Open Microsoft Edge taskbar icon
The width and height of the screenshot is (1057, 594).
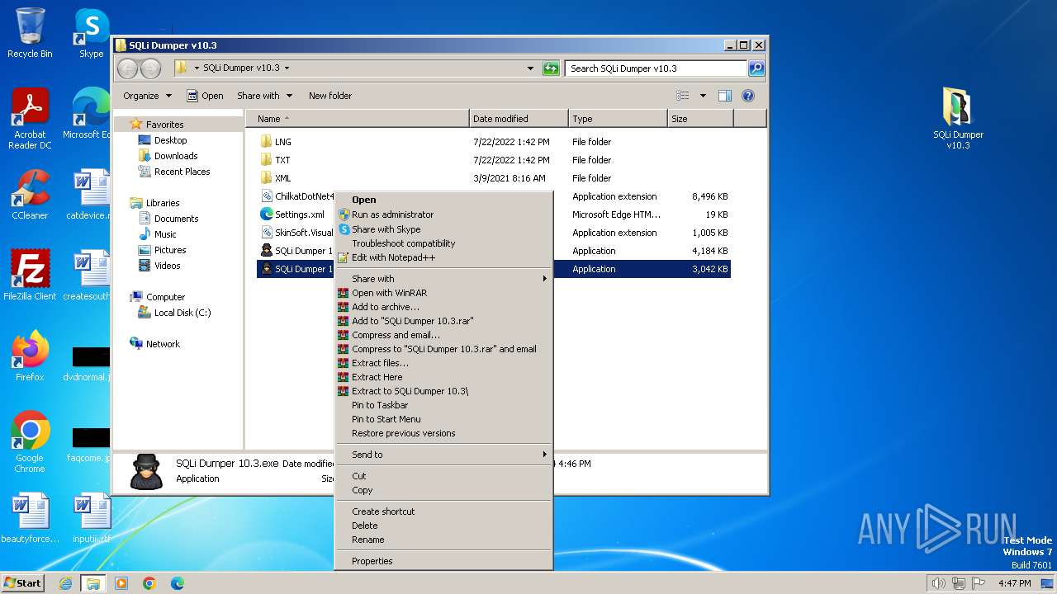pyautogui.click(x=178, y=583)
